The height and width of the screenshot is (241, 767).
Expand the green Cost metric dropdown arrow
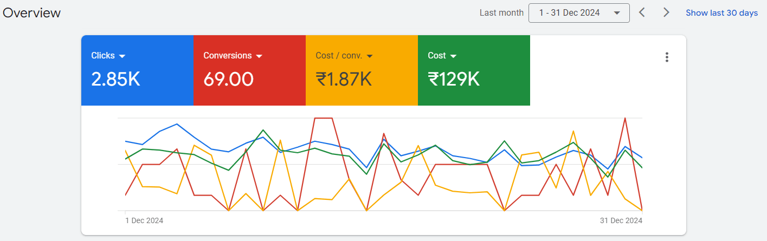tap(453, 56)
